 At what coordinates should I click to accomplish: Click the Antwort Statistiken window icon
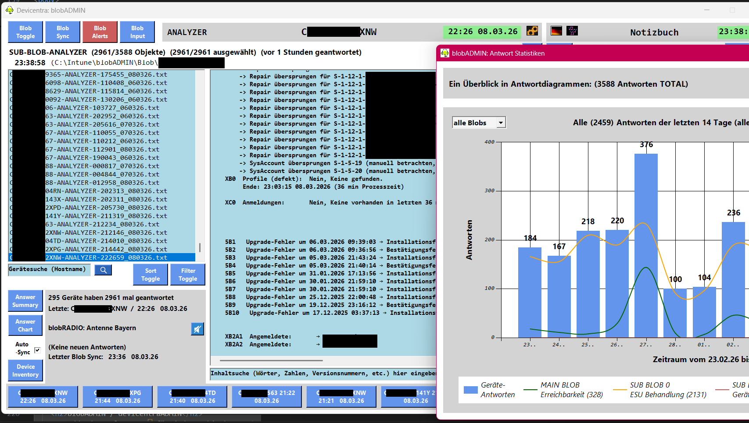click(x=444, y=53)
